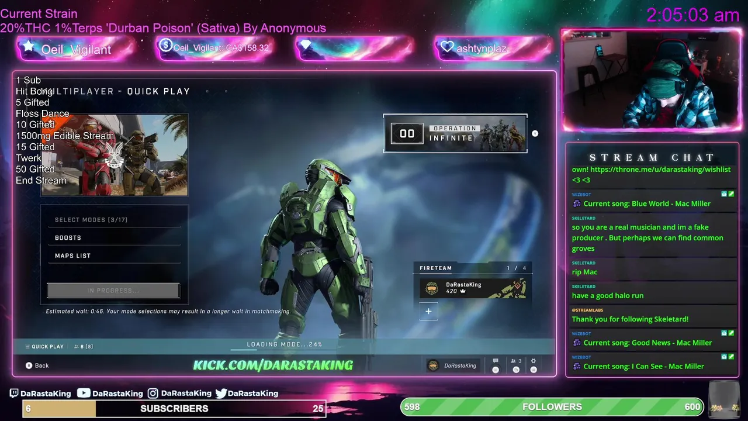Click the 'Floss Dance' goal line
Screen dimensions: 748x421
click(x=43, y=113)
